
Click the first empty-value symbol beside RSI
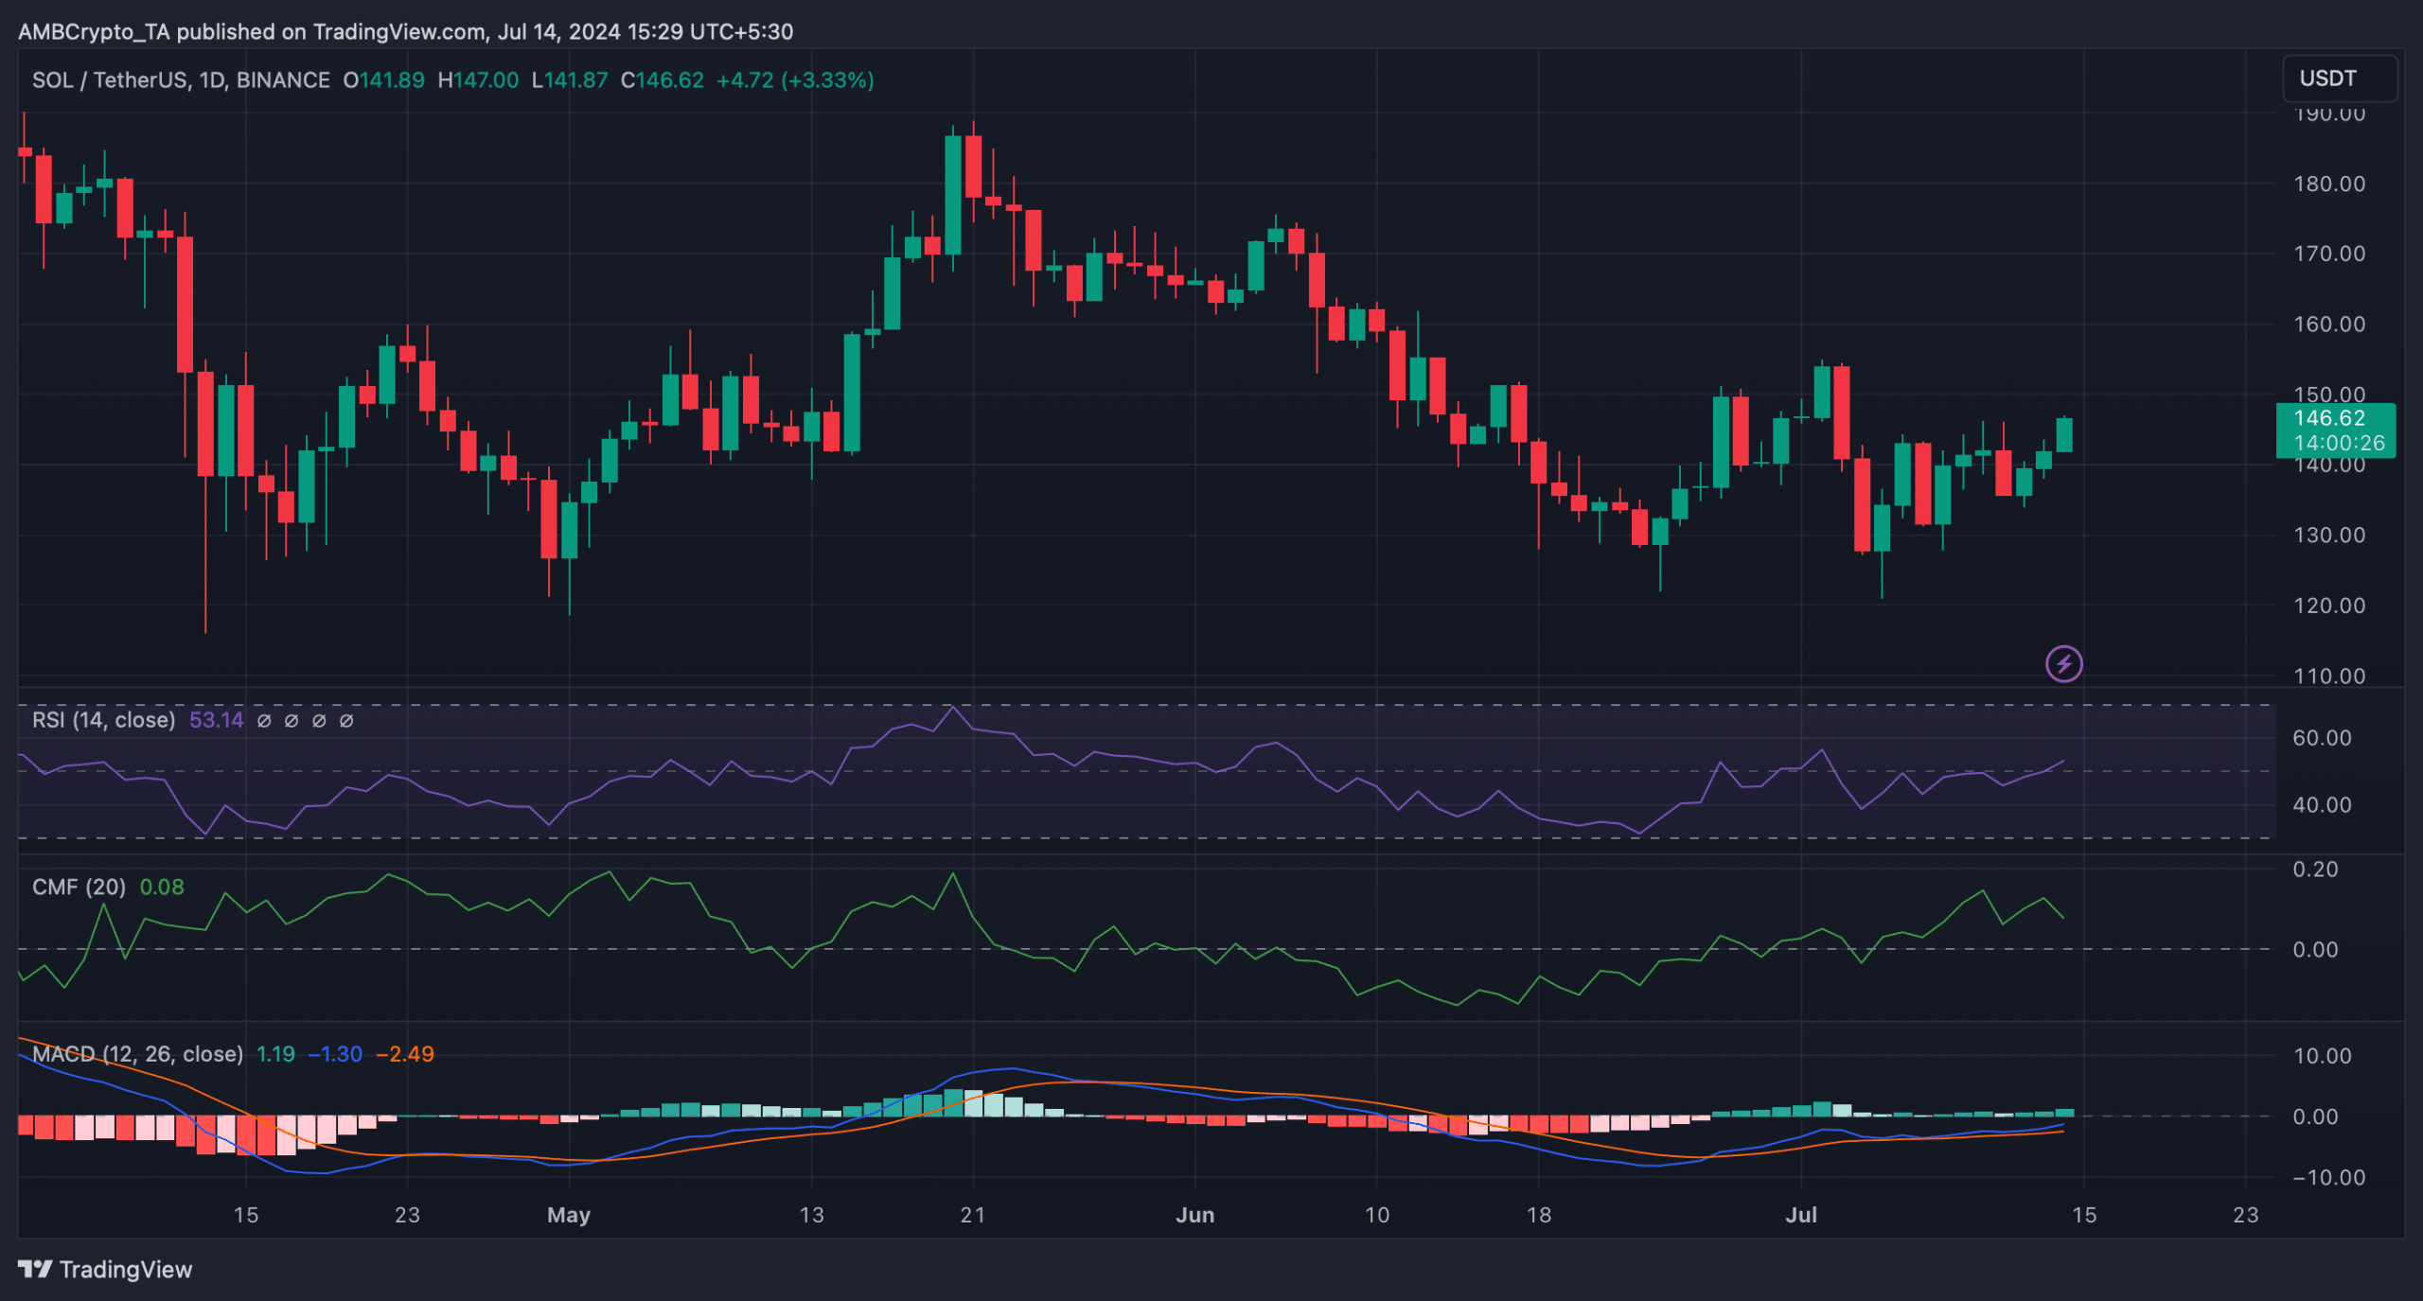click(264, 721)
